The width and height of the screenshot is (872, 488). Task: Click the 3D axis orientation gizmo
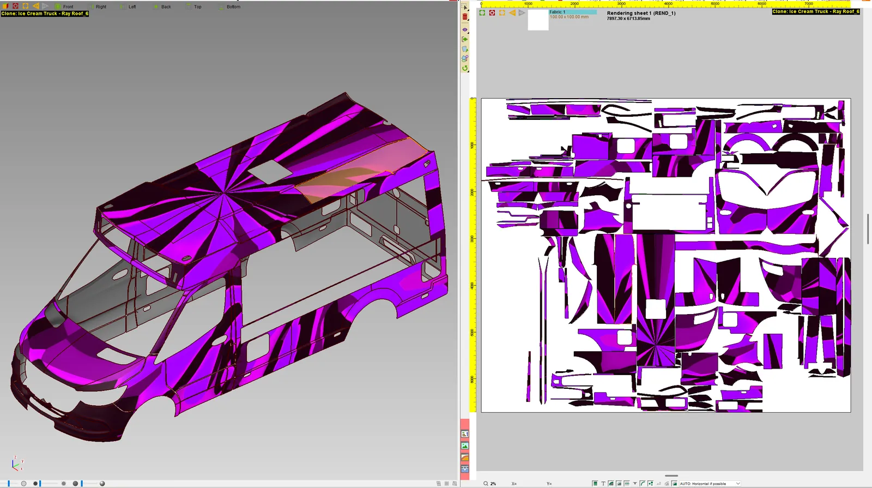[17, 463]
